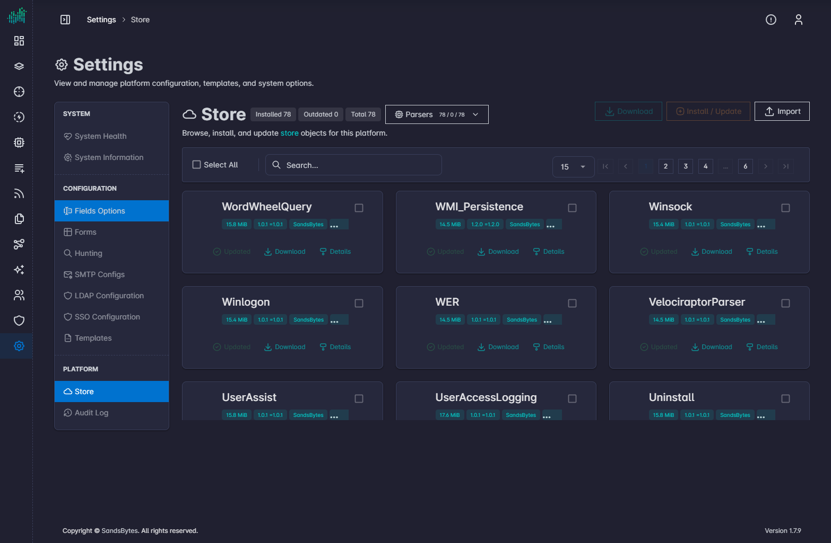Go to page 6

pyautogui.click(x=745, y=166)
